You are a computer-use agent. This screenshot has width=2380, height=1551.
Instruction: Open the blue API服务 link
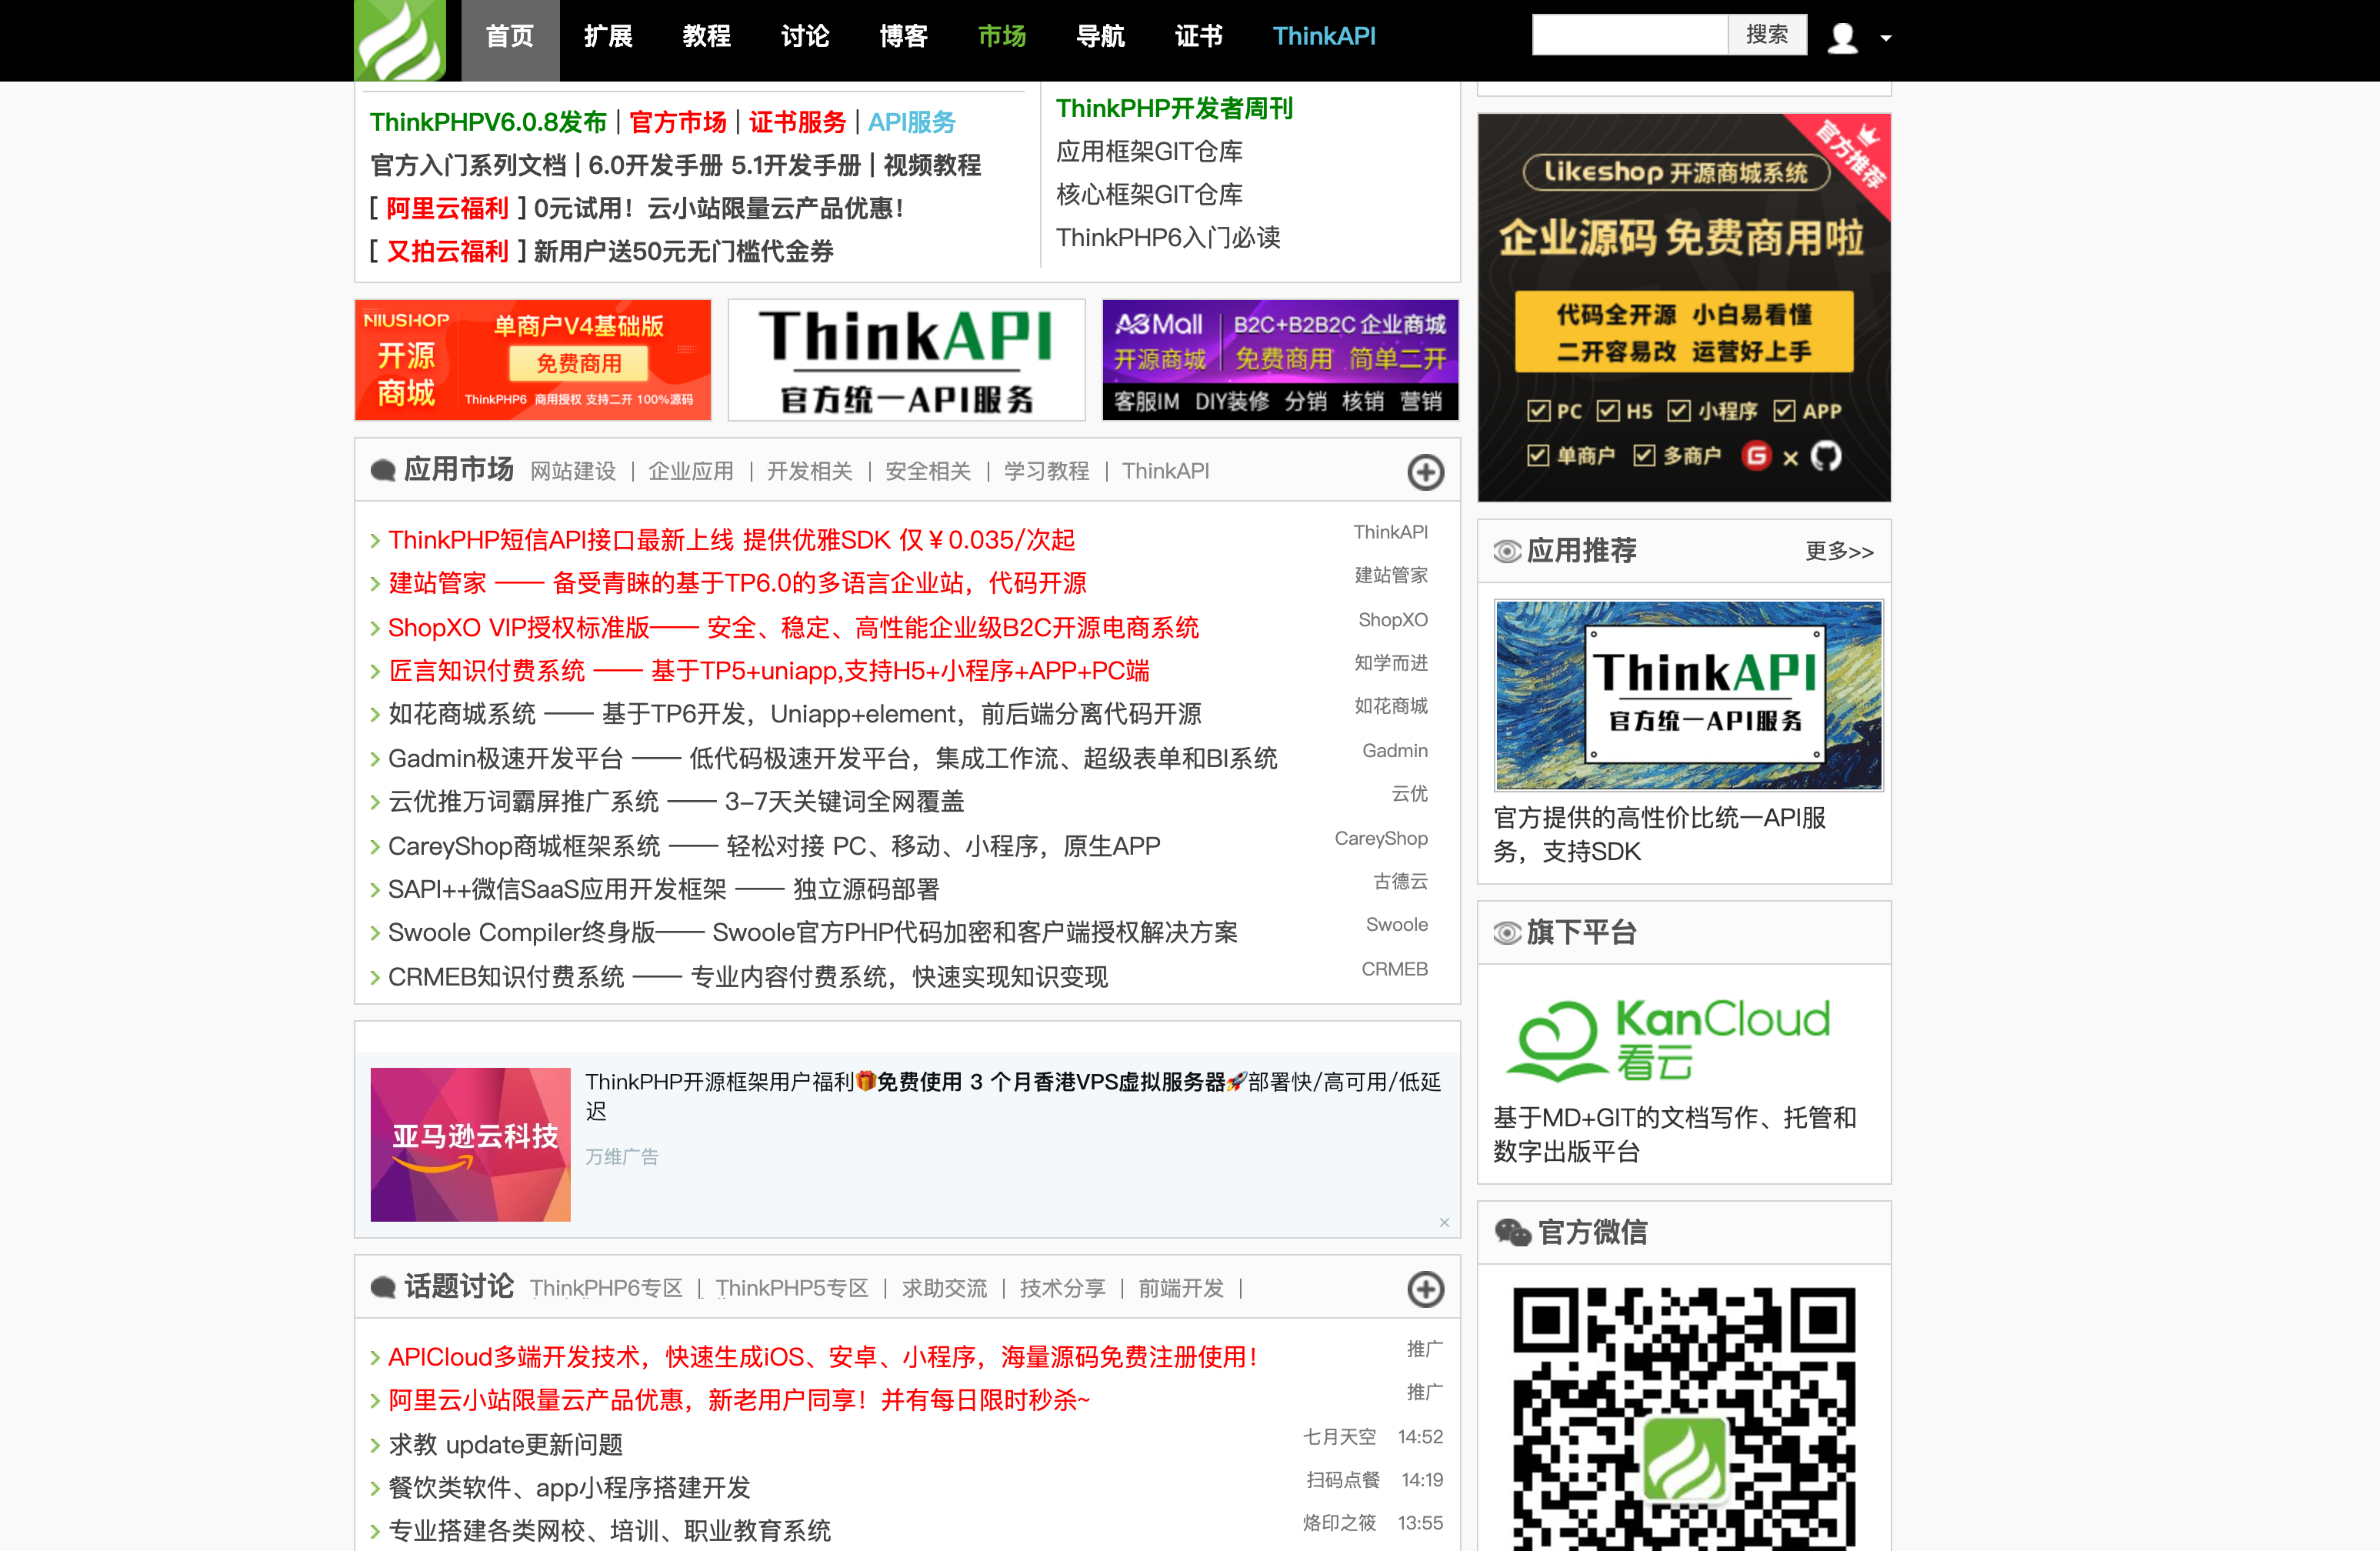[911, 122]
